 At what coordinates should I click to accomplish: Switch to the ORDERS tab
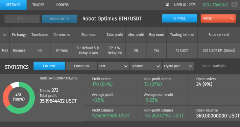[x=63, y=5]
